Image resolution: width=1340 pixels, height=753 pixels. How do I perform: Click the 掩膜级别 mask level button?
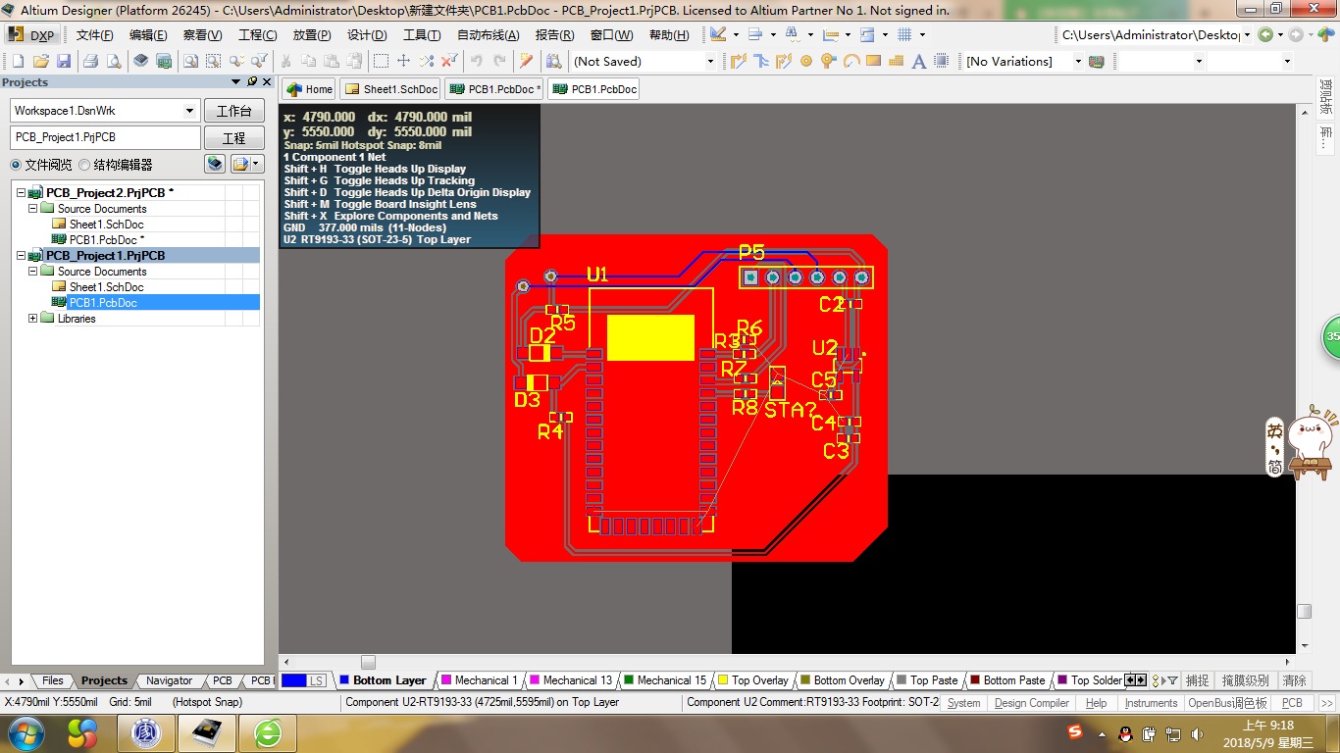[1245, 680]
